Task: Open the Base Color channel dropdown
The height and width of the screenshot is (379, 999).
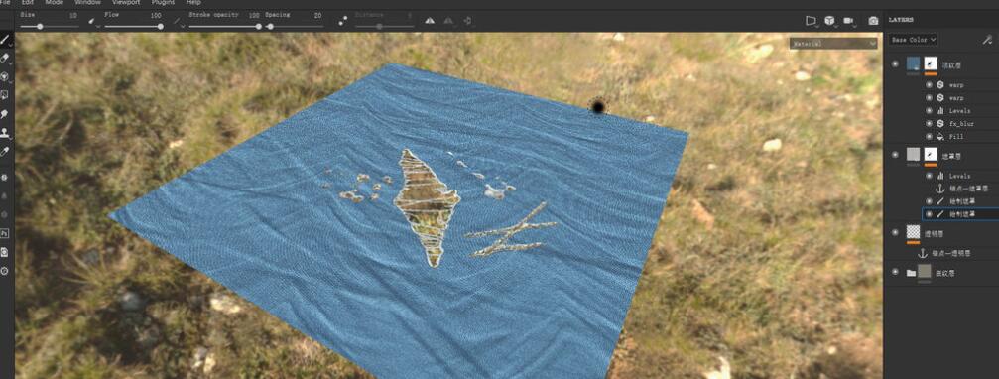Action: (913, 40)
